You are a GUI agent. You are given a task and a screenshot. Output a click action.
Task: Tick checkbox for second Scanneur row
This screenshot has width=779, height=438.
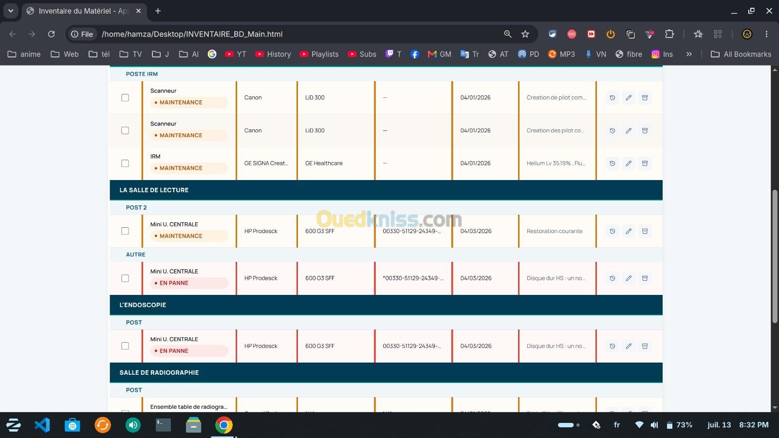coord(125,130)
